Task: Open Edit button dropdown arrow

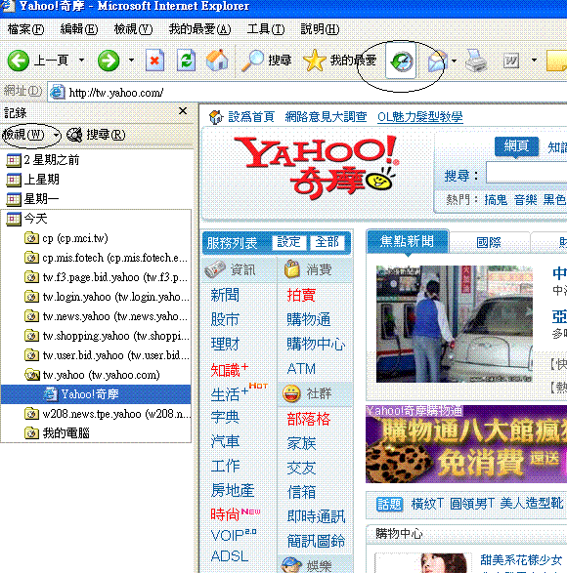Action: pos(534,61)
